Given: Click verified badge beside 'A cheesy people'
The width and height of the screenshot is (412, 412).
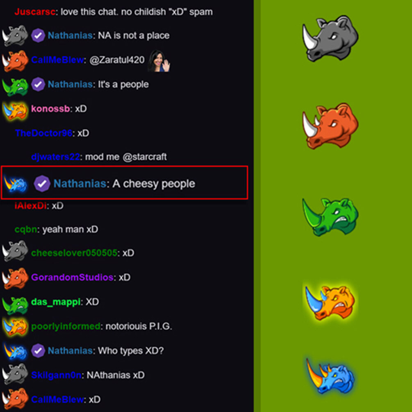Looking at the screenshot, I should tap(42, 183).
